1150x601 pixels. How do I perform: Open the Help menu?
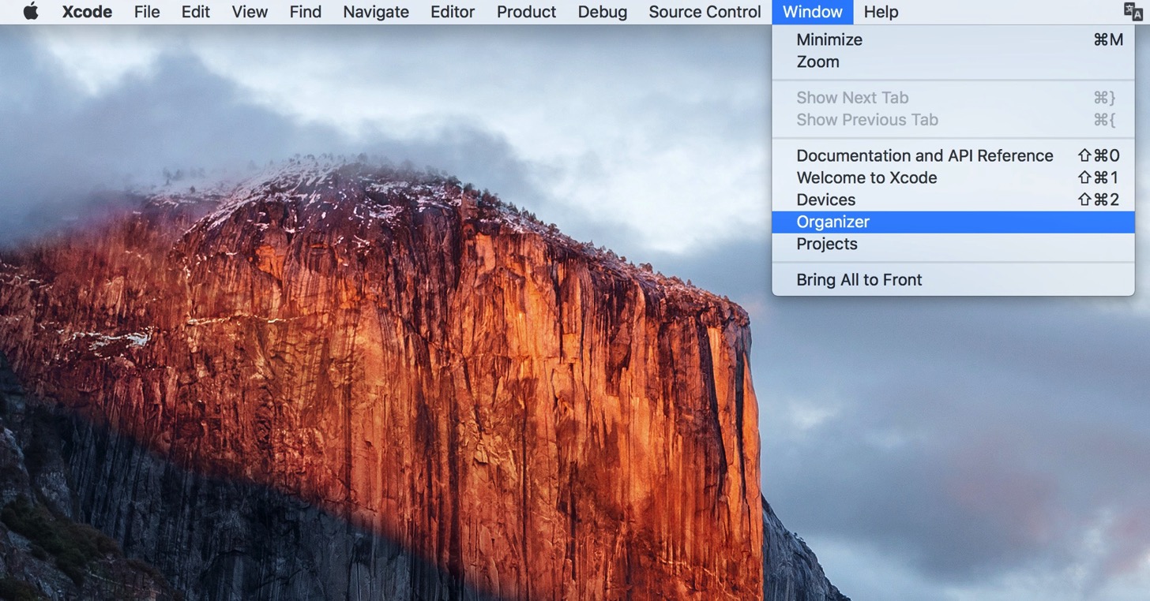tap(881, 12)
